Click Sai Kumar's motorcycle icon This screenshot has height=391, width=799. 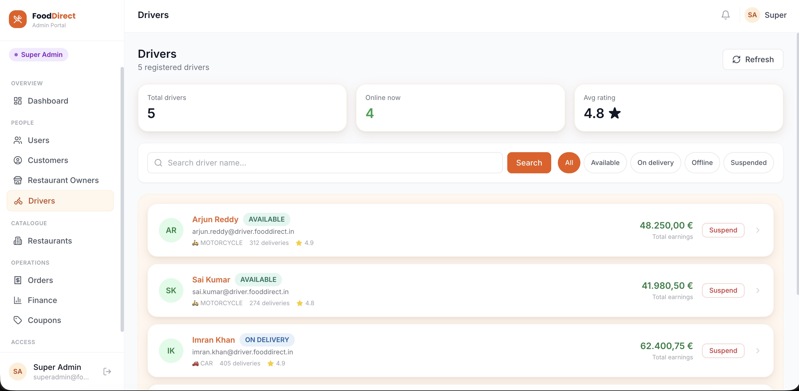click(x=195, y=303)
